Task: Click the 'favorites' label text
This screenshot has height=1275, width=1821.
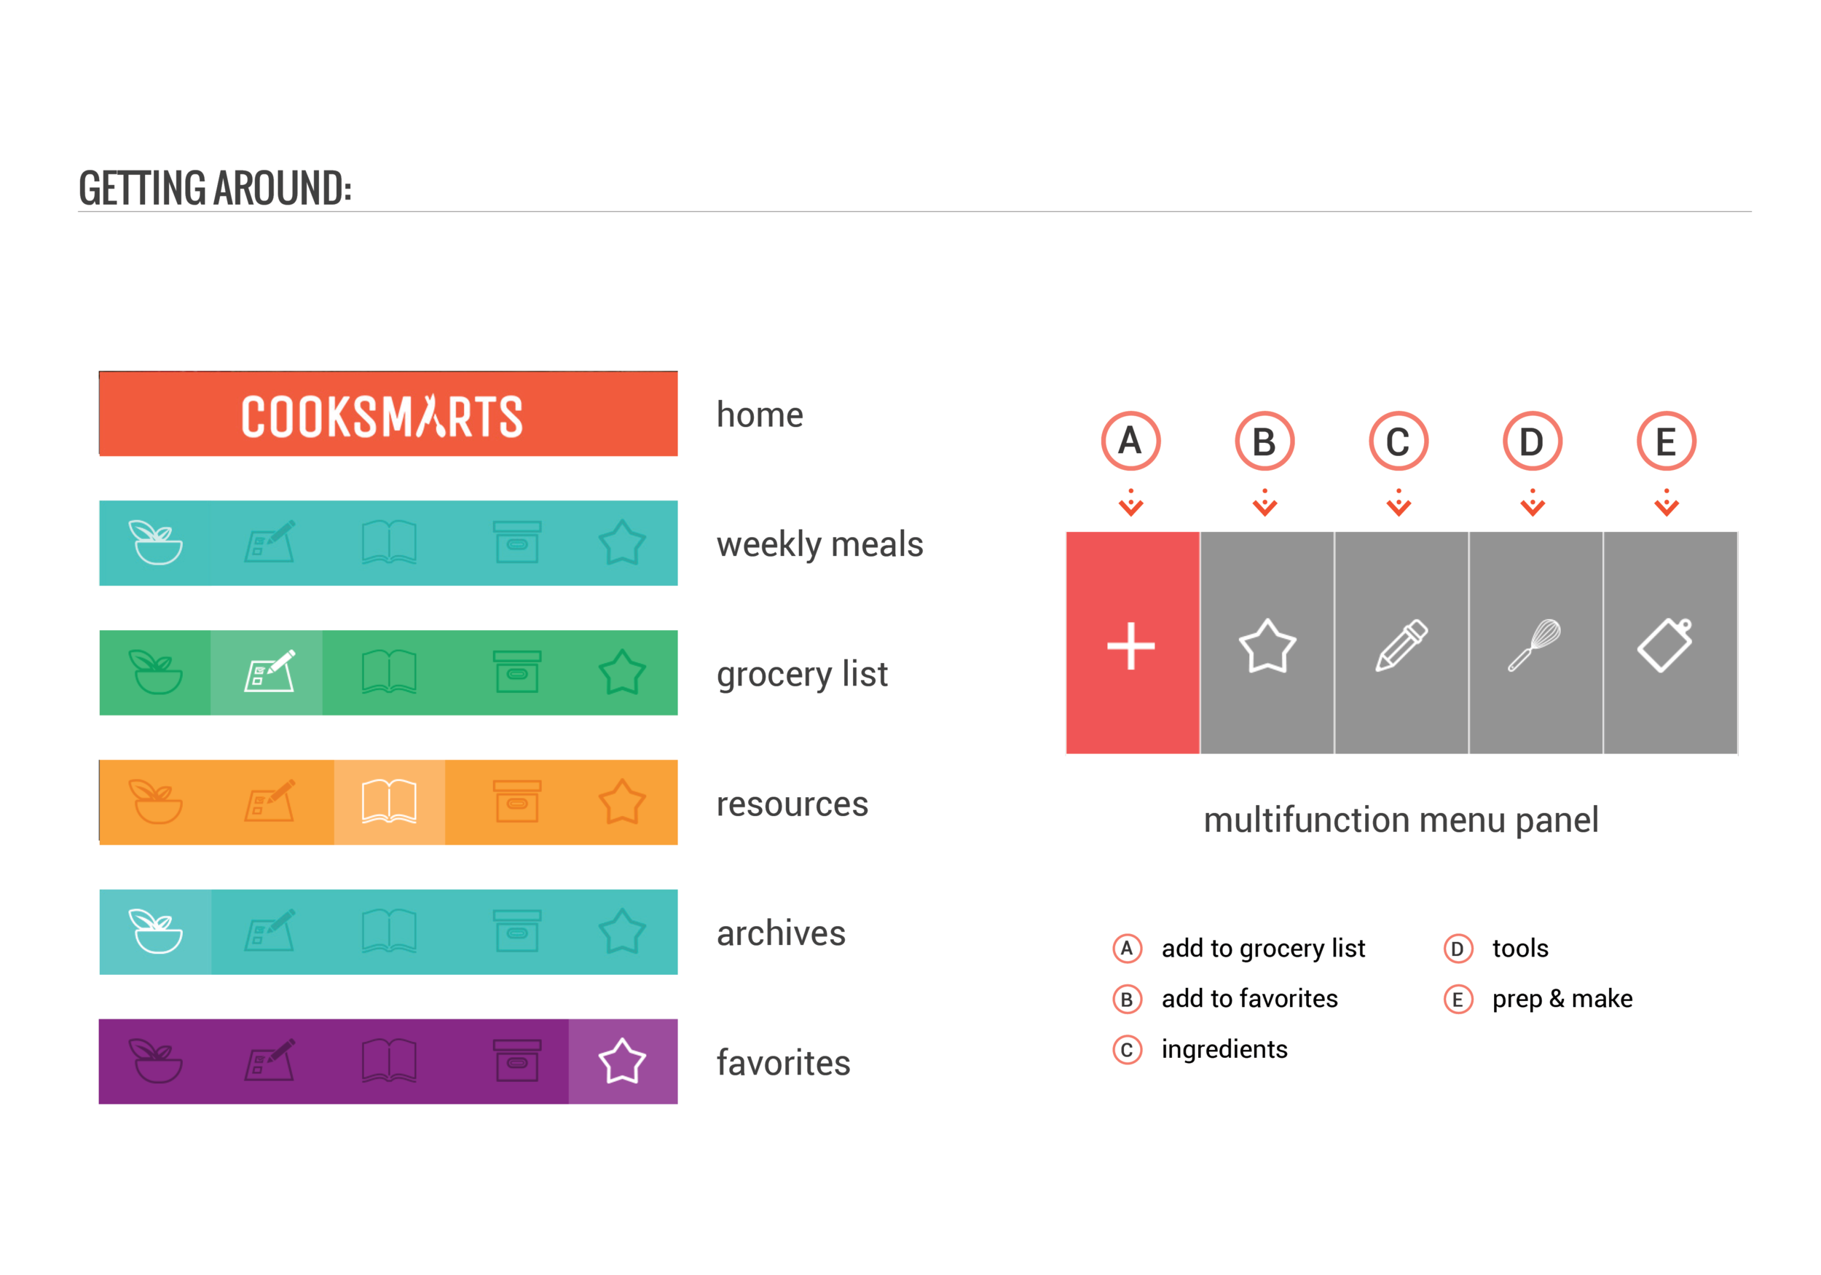Action: pos(784,1063)
